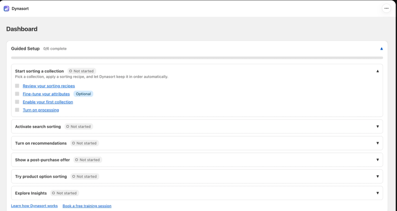Click Not started badge for Explore Insights
Image resolution: width=397 pixels, height=211 pixels.
coord(65,193)
